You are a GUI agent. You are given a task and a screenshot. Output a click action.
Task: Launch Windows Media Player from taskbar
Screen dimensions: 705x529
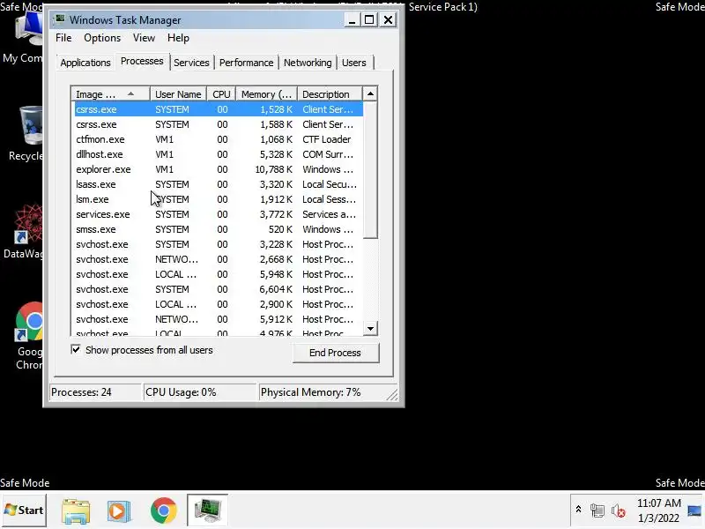[119, 510]
